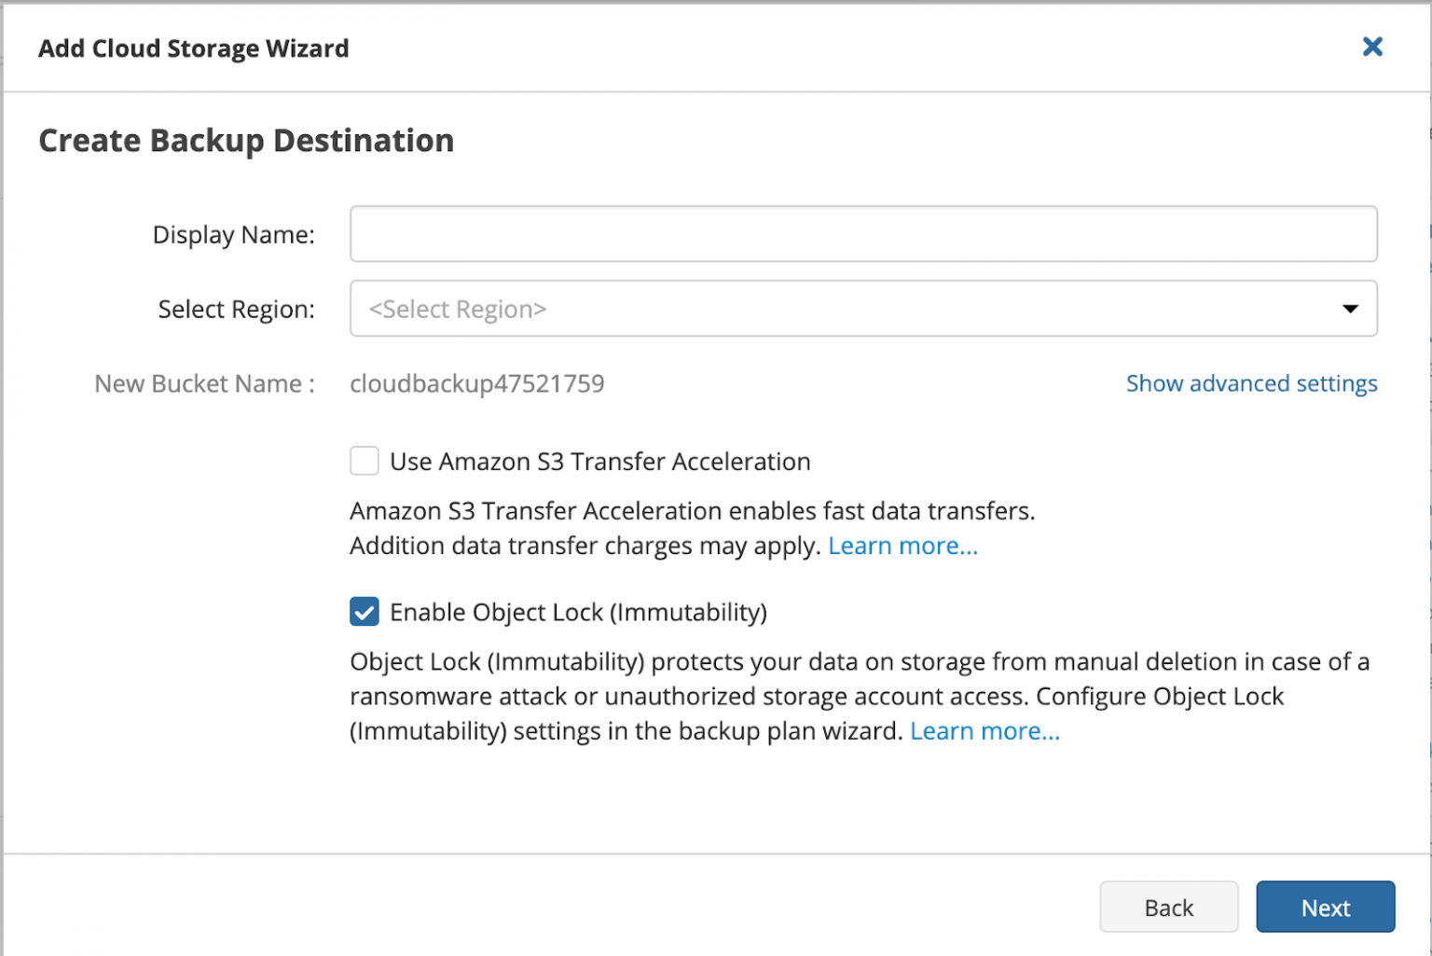Click the Show advanced settings link
This screenshot has width=1432, height=956.
click(1251, 383)
